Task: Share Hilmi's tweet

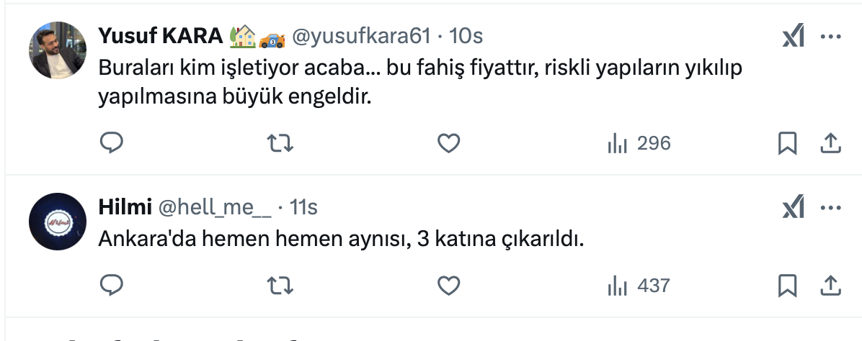Action: [x=831, y=286]
